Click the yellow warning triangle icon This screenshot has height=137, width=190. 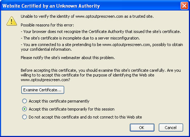tap(12, 21)
